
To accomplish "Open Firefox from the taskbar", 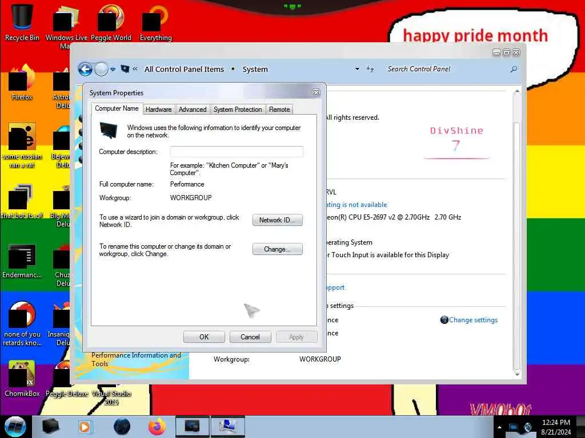I will pos(157,427).
